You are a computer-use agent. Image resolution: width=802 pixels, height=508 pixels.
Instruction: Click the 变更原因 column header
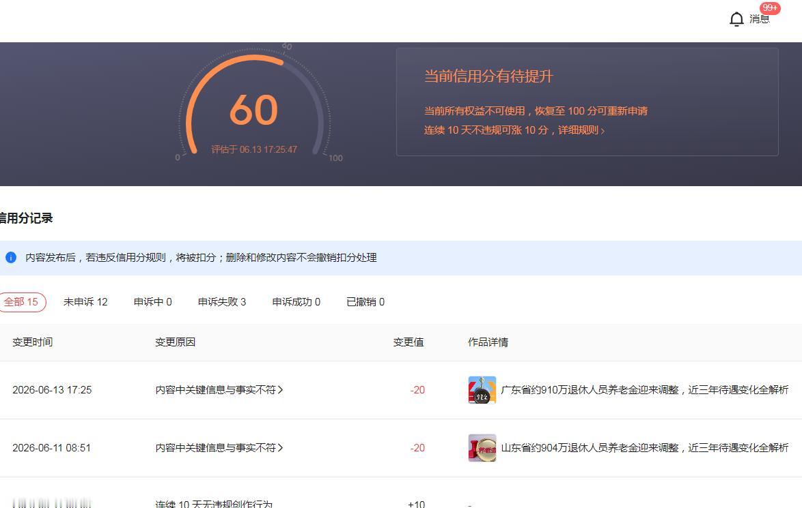point(176,342)
